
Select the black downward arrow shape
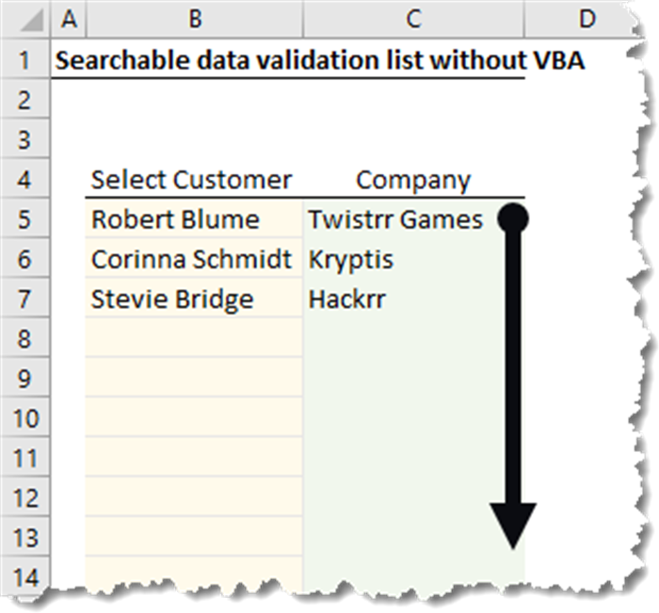513,377
